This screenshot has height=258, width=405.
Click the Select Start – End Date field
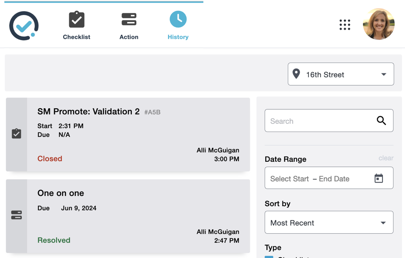[318, 179]
